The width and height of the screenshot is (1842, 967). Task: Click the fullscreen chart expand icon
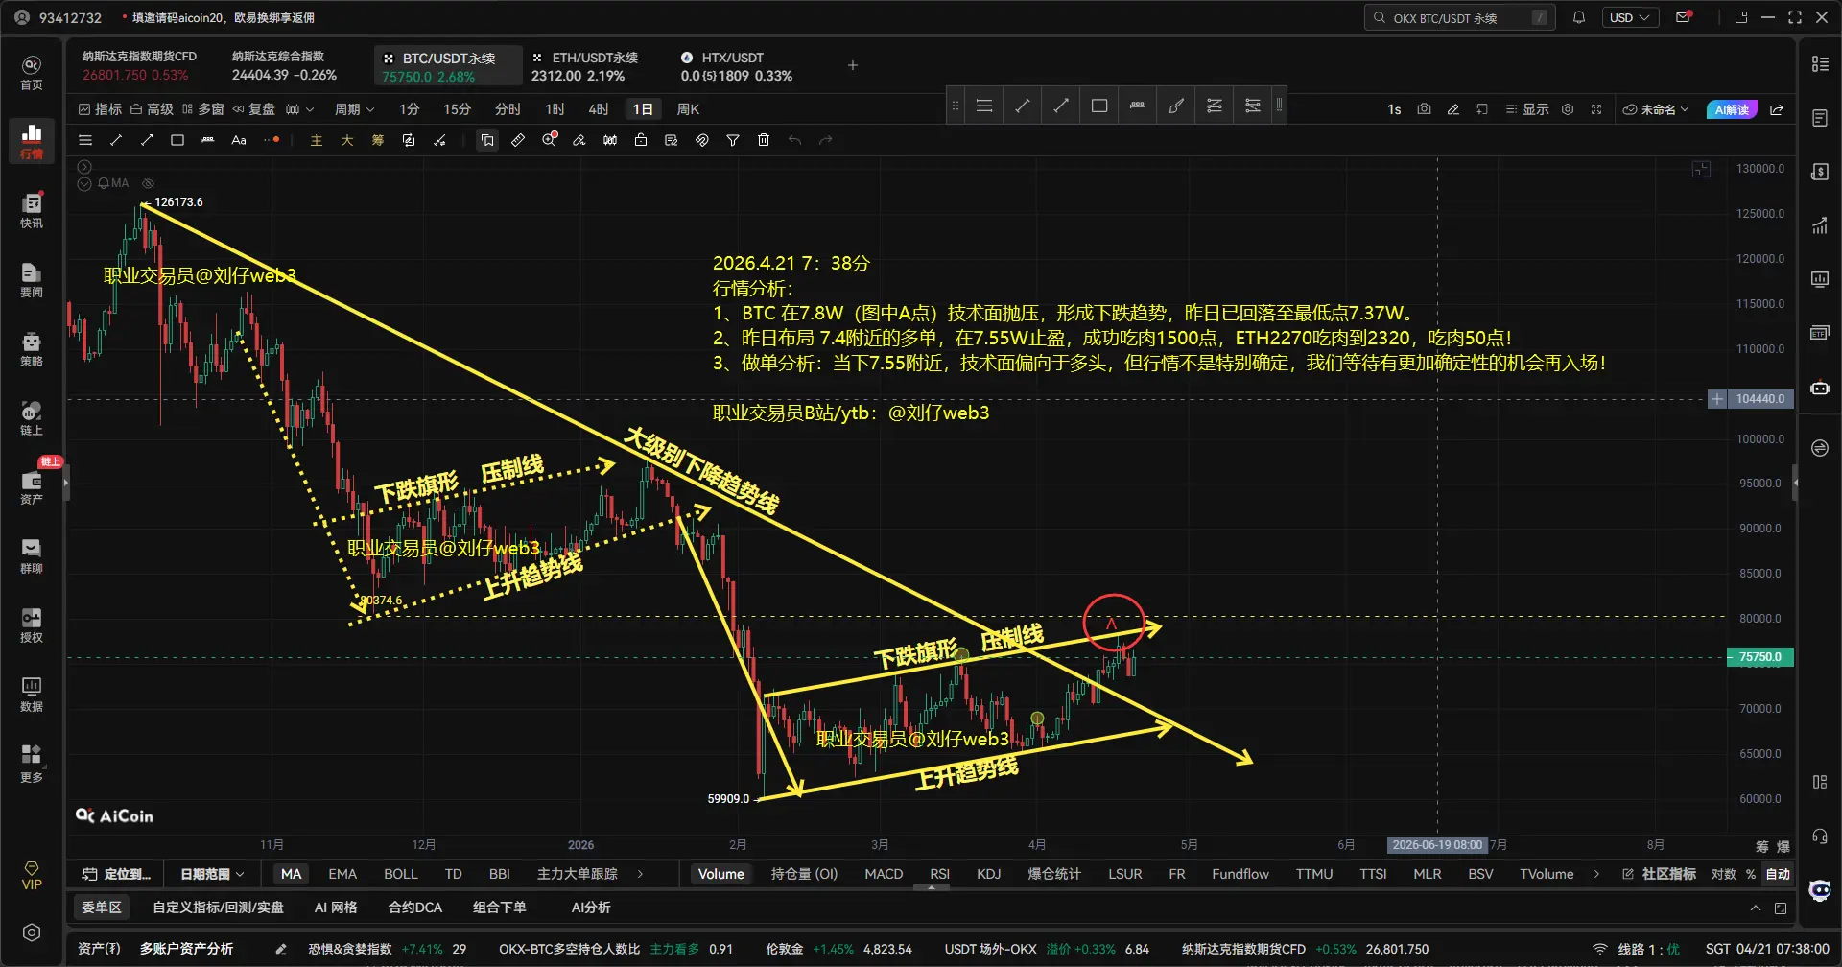(1596, 109)
